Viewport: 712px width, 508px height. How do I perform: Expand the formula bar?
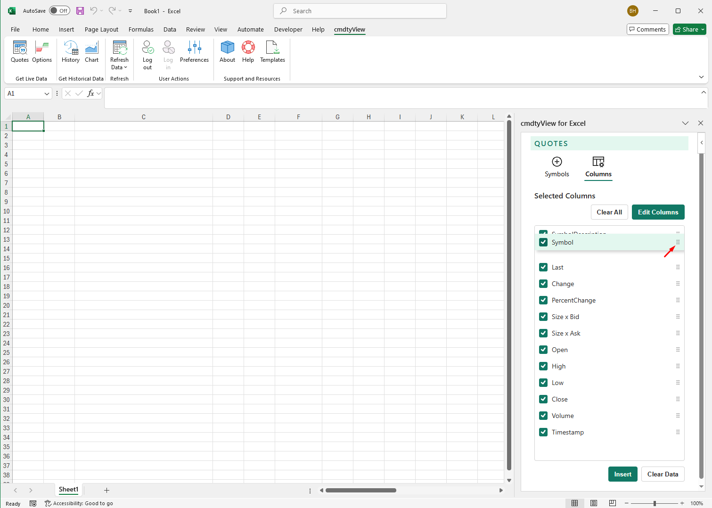(704, 92)
